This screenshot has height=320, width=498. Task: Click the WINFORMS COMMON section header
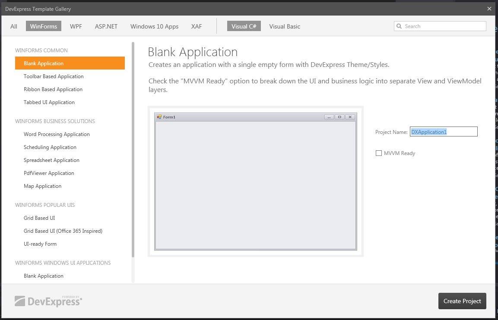tap(41, 51)
